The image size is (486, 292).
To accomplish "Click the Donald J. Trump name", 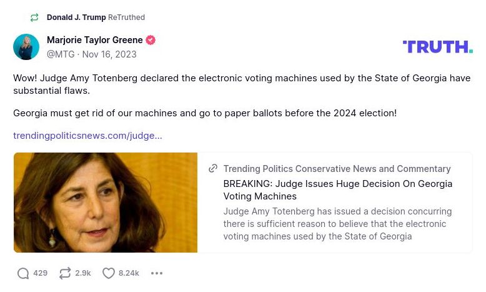I will [76, 18].
